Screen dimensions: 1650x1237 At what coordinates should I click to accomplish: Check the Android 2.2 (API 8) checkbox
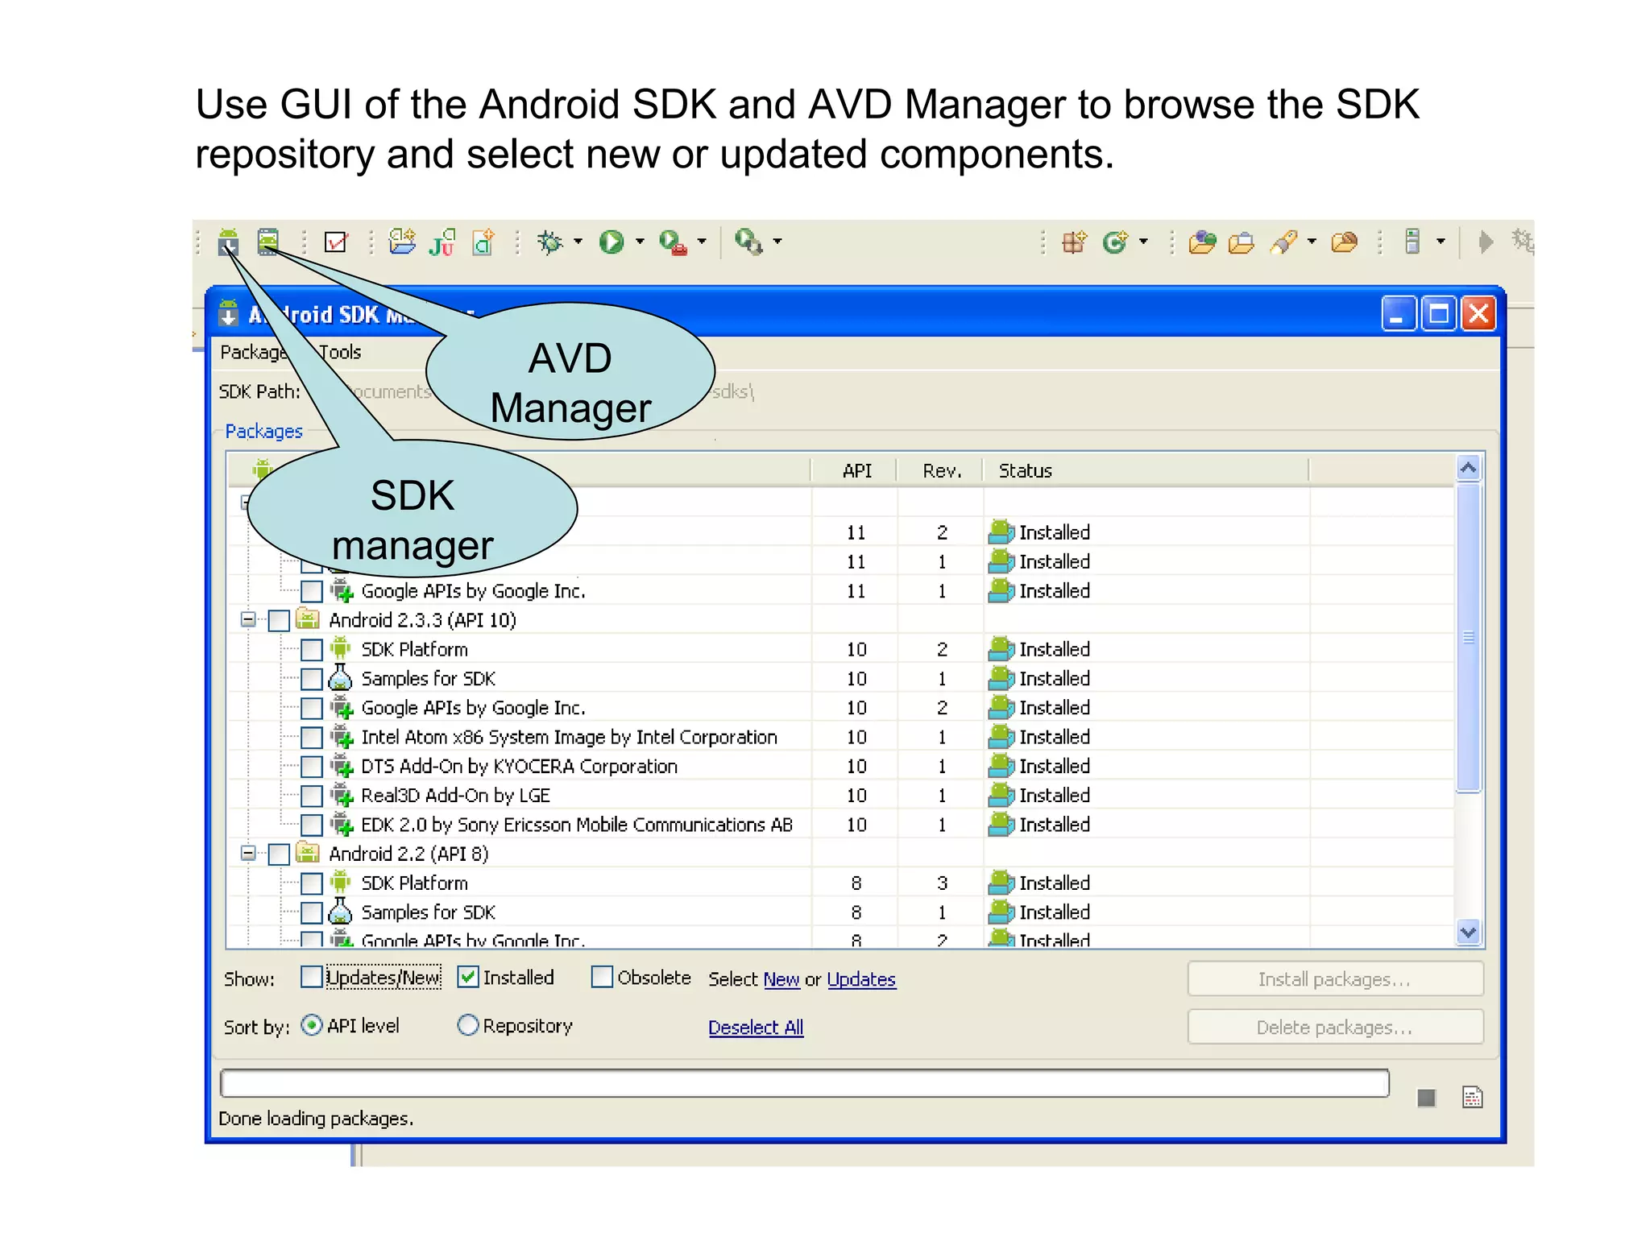(279, 854)
